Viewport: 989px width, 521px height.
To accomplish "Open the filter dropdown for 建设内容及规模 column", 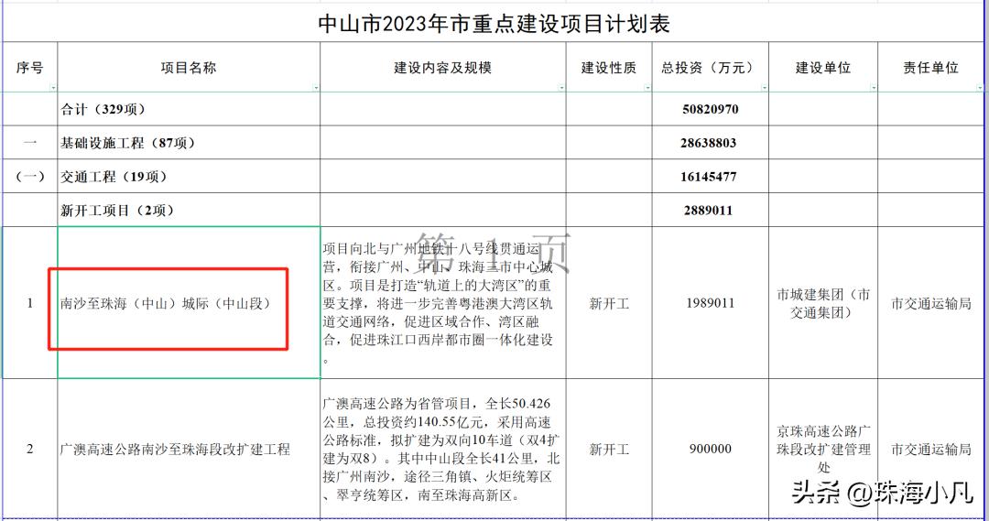I will pos(561,88).
